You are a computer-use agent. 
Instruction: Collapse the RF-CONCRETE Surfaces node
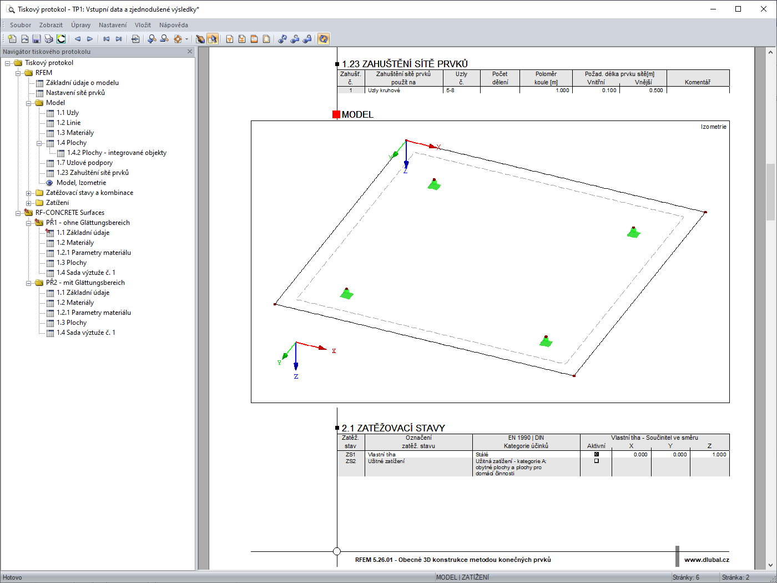18,213
